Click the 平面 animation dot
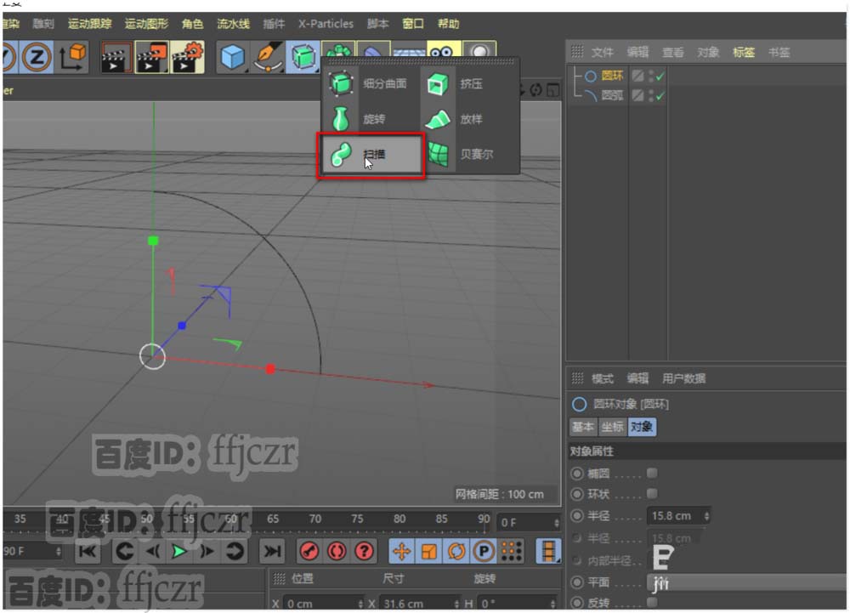The image size is (850, 613). (x=577, y=582)
